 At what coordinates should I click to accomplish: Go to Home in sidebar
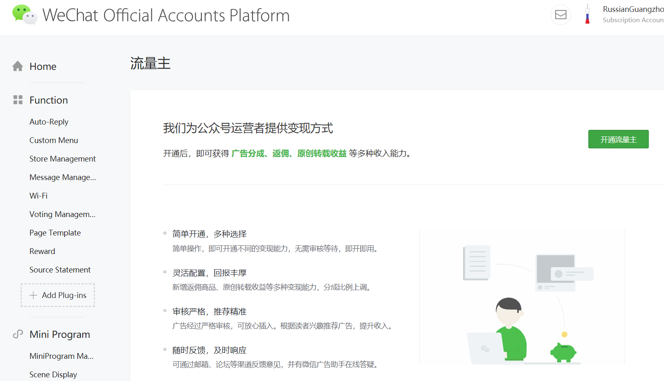43,66
